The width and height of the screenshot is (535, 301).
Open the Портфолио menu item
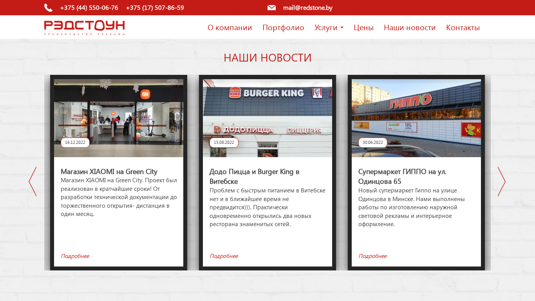click(283, 27)
